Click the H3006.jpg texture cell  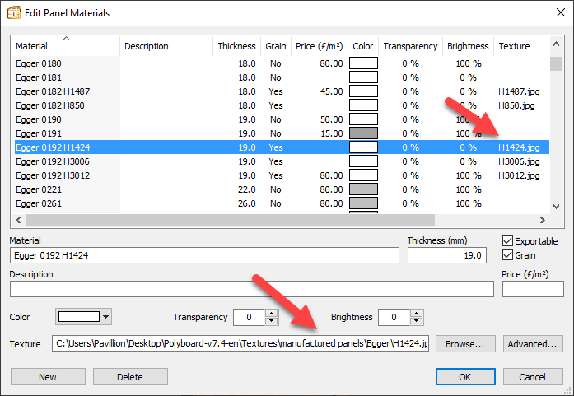[x=519, y=161]
